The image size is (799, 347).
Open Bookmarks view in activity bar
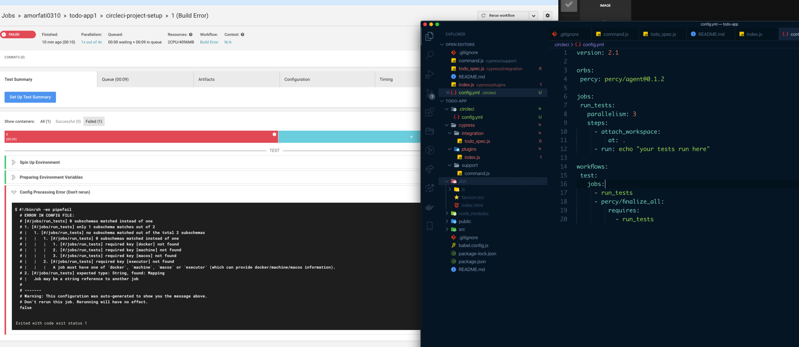pyautogui.click(x=430, y=226)
